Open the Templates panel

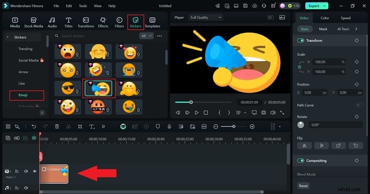[x=153, y=23]
